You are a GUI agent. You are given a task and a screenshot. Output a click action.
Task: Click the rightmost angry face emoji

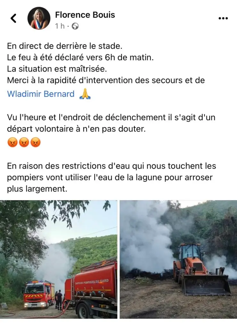36,142
